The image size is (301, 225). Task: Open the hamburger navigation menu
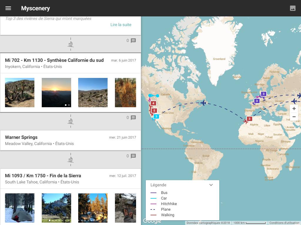(8, 8)
